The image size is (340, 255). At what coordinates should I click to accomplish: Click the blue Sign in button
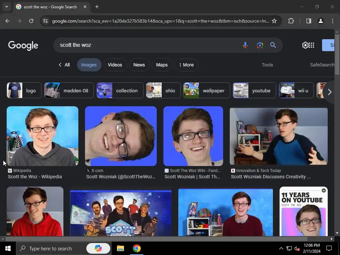[x=328, y=45]
